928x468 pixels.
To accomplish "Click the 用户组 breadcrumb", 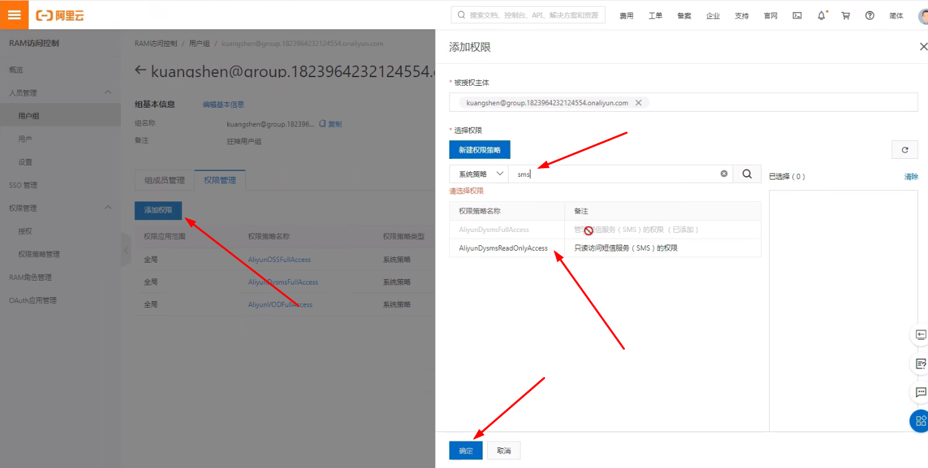I will tap(199, 43).
